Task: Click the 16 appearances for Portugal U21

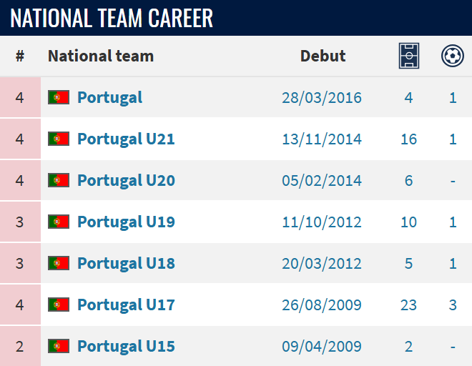Action: pos(408,139)
